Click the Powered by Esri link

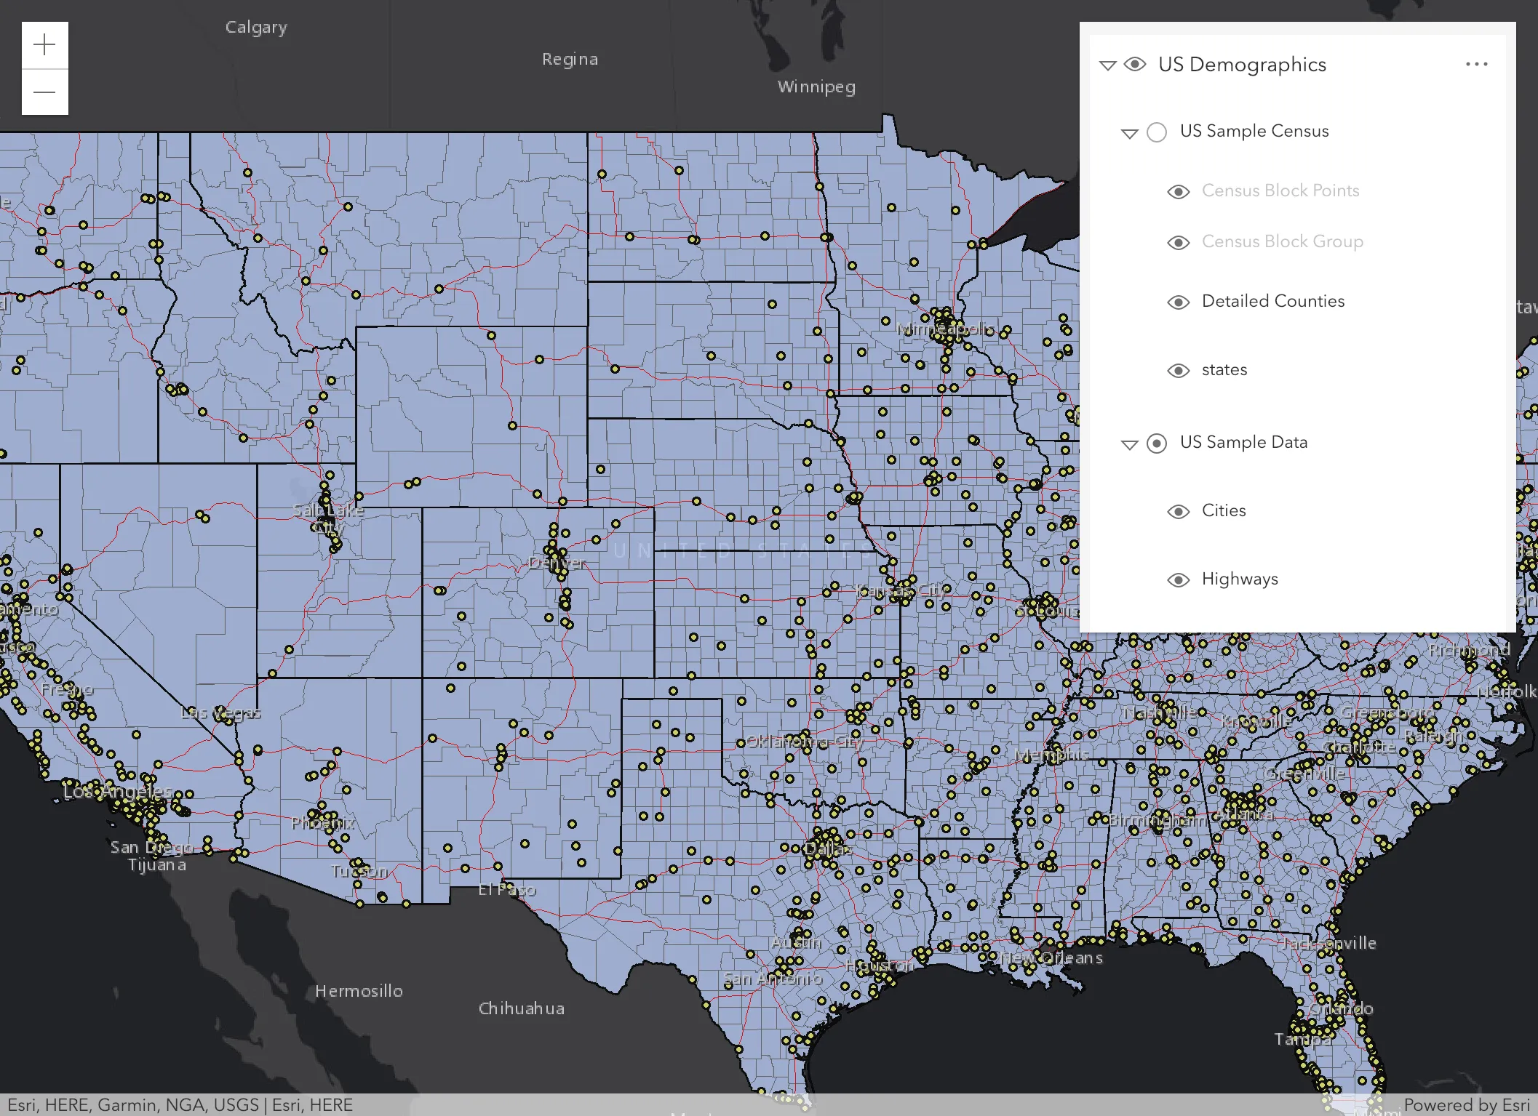pos(1466,1104)
